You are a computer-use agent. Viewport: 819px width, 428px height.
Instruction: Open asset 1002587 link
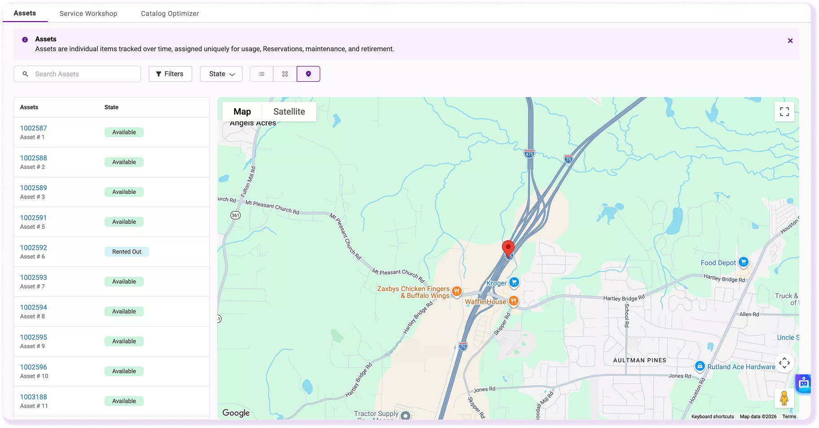34,128
